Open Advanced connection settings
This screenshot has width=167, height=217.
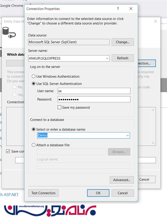122,180
